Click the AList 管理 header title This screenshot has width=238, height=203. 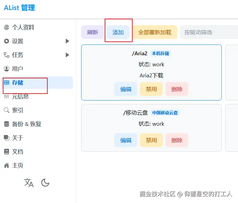[19, 8]
